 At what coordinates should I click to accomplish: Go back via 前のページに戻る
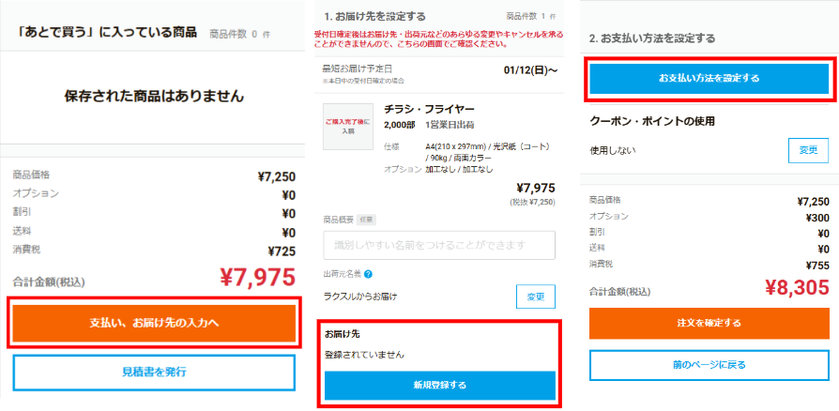coord(709,364)
